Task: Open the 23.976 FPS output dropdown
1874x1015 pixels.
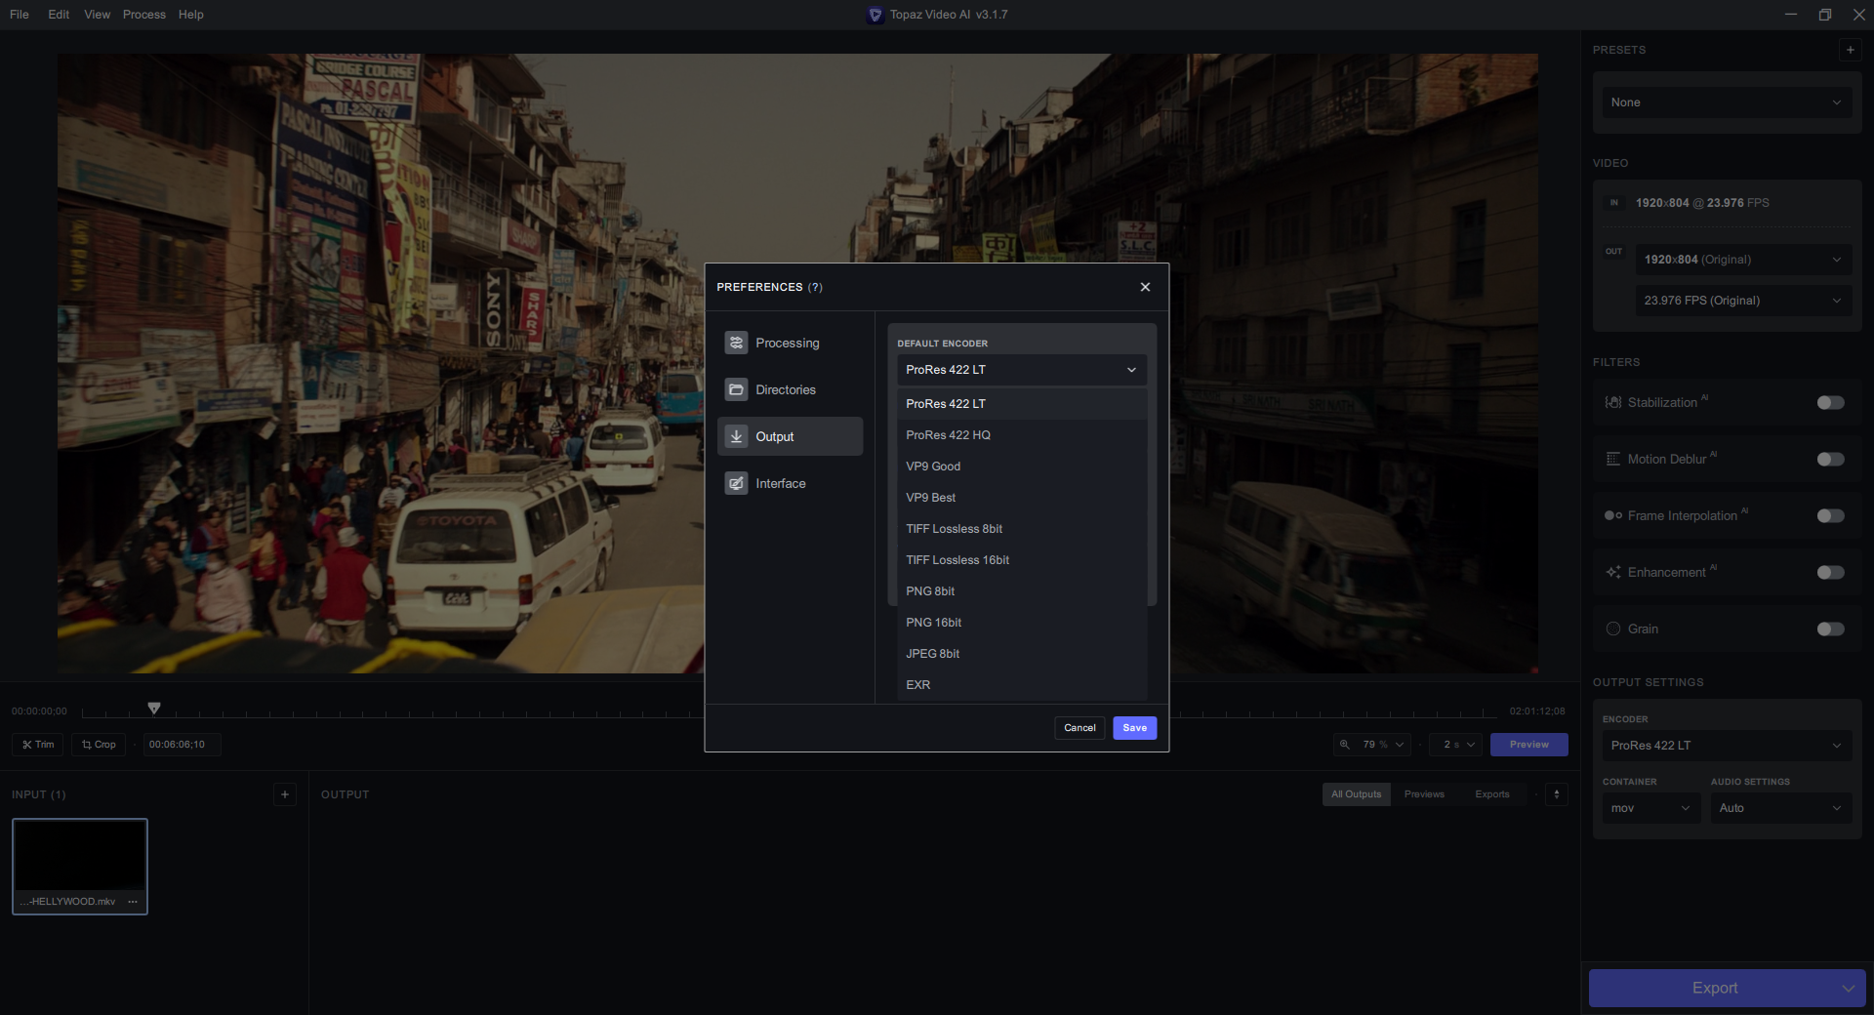Action: point(1742,301)
